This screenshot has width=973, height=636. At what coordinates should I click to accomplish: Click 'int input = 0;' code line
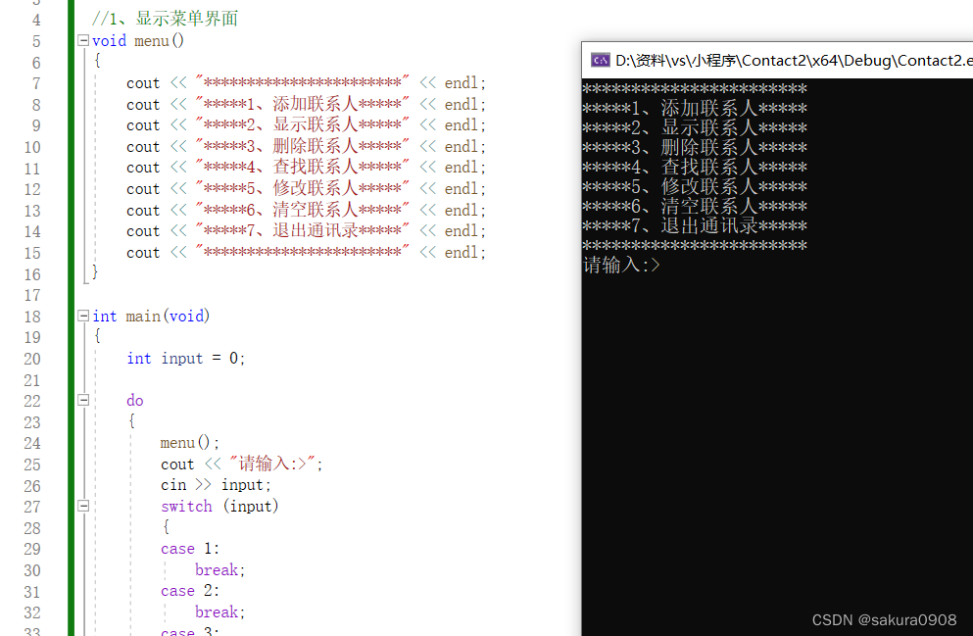[186, 359]
